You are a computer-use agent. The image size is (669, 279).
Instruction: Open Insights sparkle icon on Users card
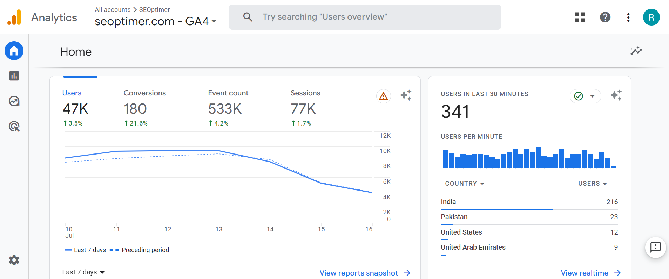click(406, 95)
